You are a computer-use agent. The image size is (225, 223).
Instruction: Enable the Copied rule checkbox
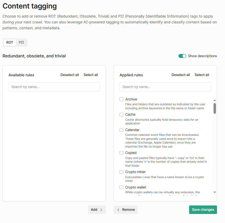(x=121, y=153)
